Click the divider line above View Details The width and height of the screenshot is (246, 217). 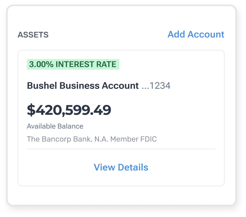[x=121, y=149]
